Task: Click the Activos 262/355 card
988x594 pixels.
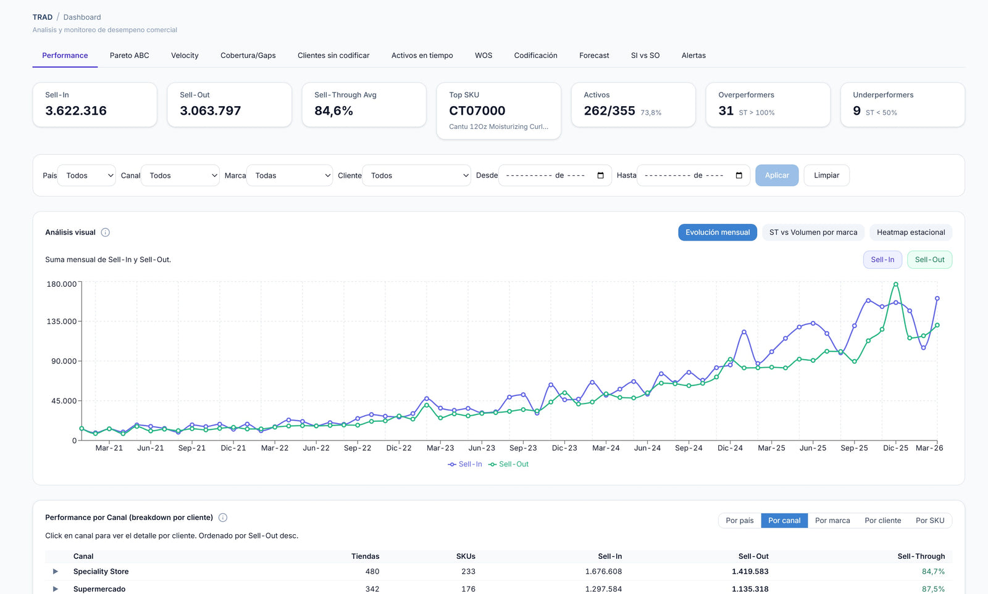Action: tap(634, 105)
